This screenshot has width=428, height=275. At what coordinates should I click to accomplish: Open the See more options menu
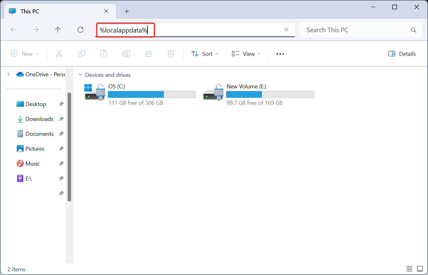coord(280,54)
